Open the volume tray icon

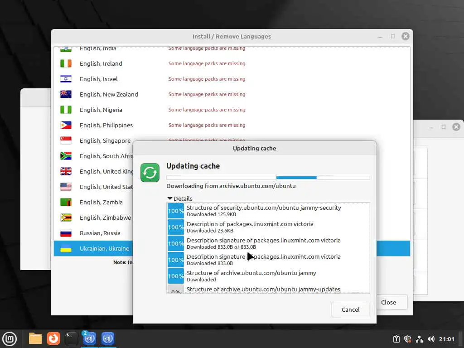click(431, 339)
